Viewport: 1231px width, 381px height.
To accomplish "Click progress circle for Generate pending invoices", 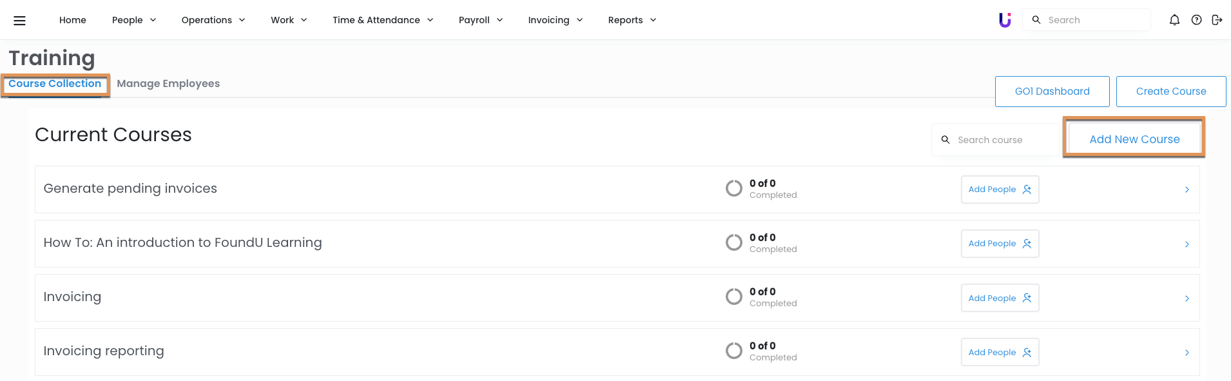I will (733, 188).
